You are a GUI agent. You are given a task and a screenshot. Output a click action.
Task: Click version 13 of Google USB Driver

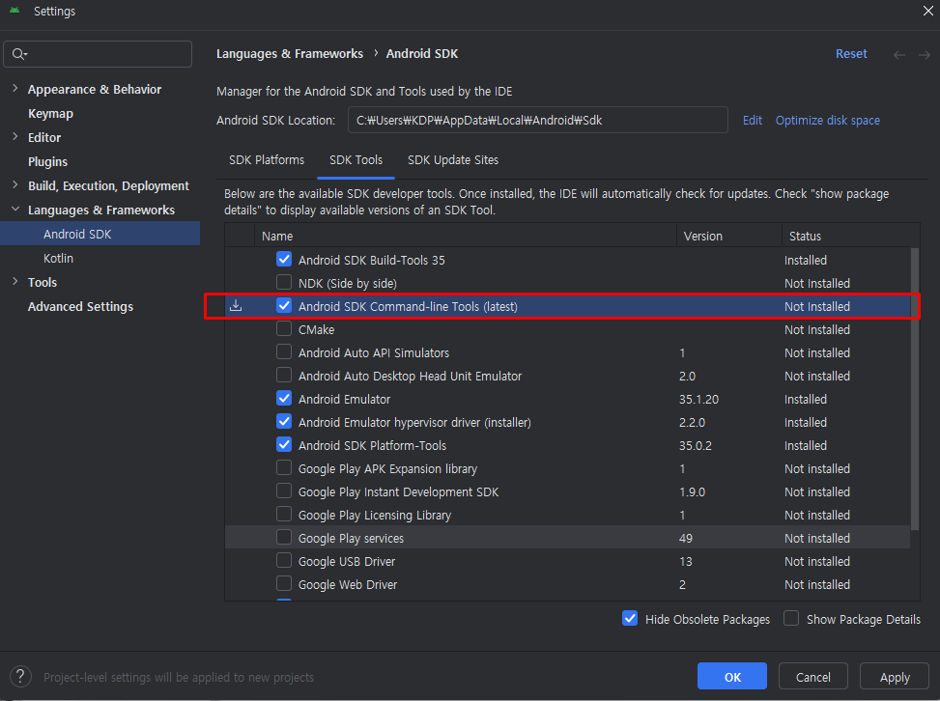pos(686,561)
